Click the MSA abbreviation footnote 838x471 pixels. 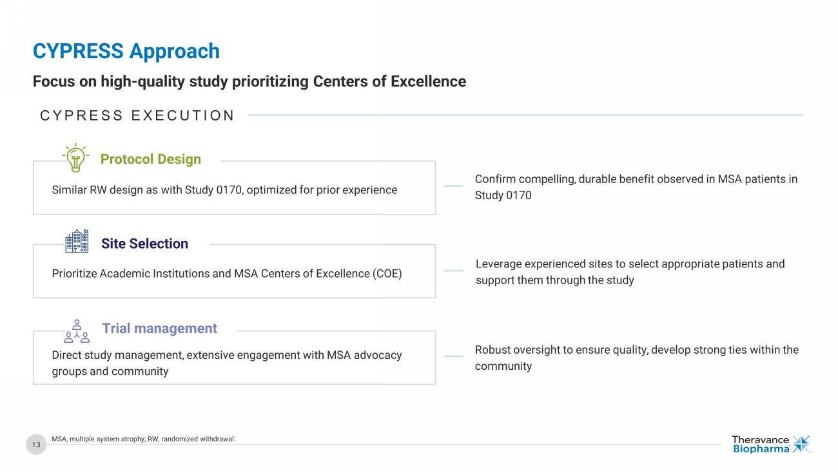click(x=144, y=439)
